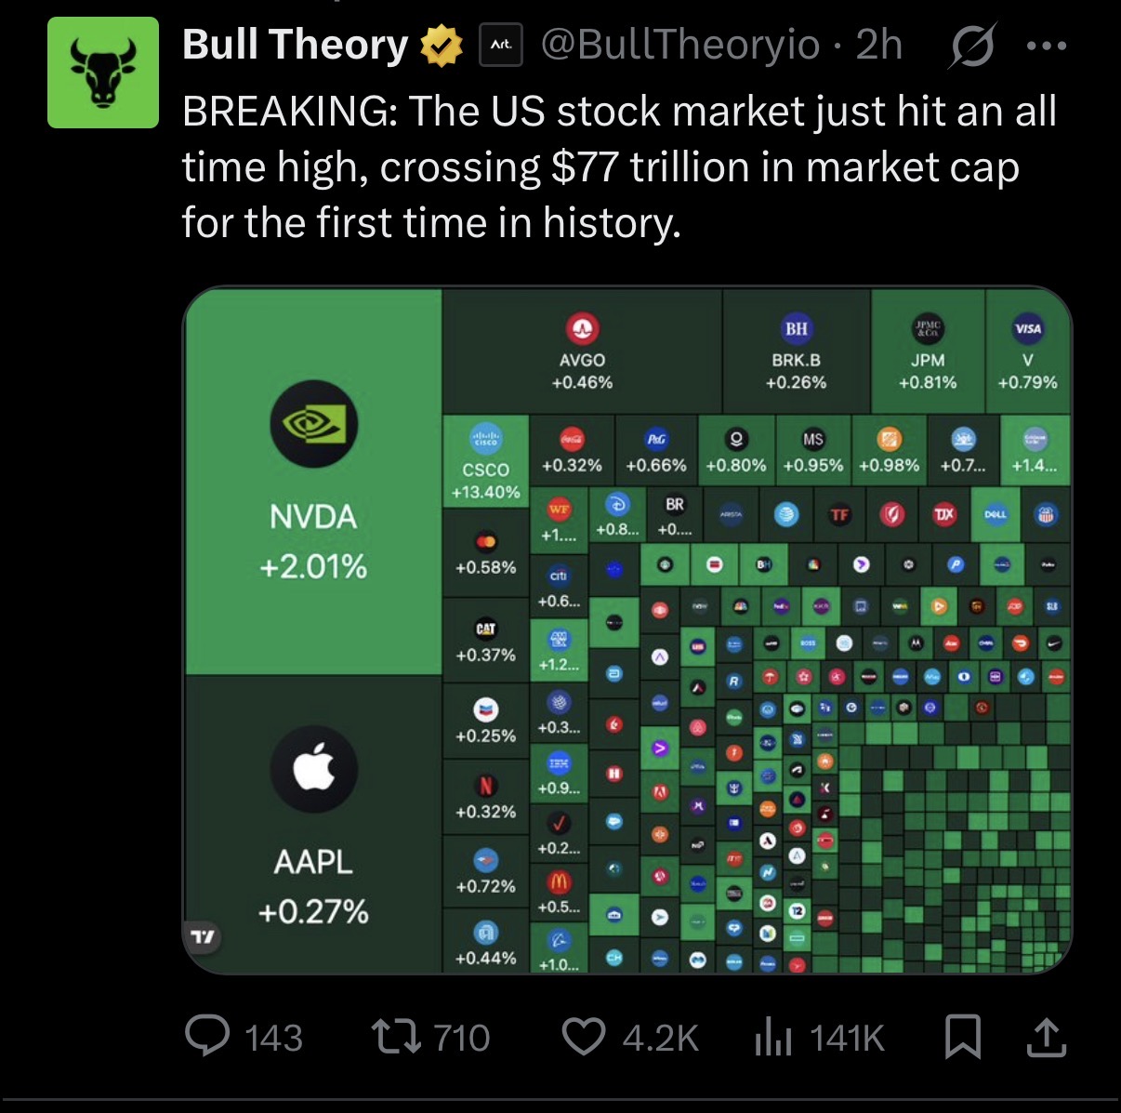Screen dimensions: 1121x1113
Task: Click the BRK.B +0.26% tile
Action: pyautogui.click(x=796, y=351)
